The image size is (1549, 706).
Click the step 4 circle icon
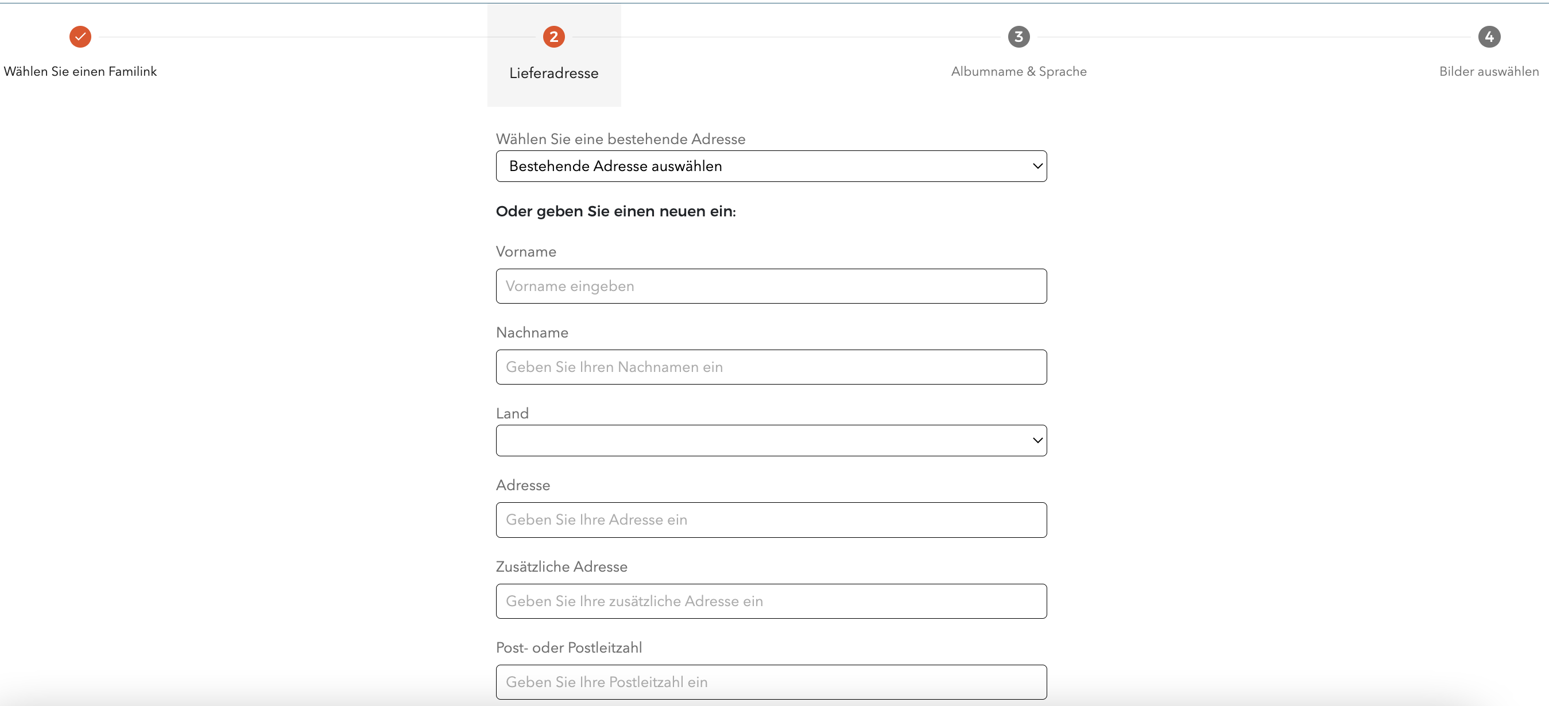pyautogui.click(x=1489, y=37)
